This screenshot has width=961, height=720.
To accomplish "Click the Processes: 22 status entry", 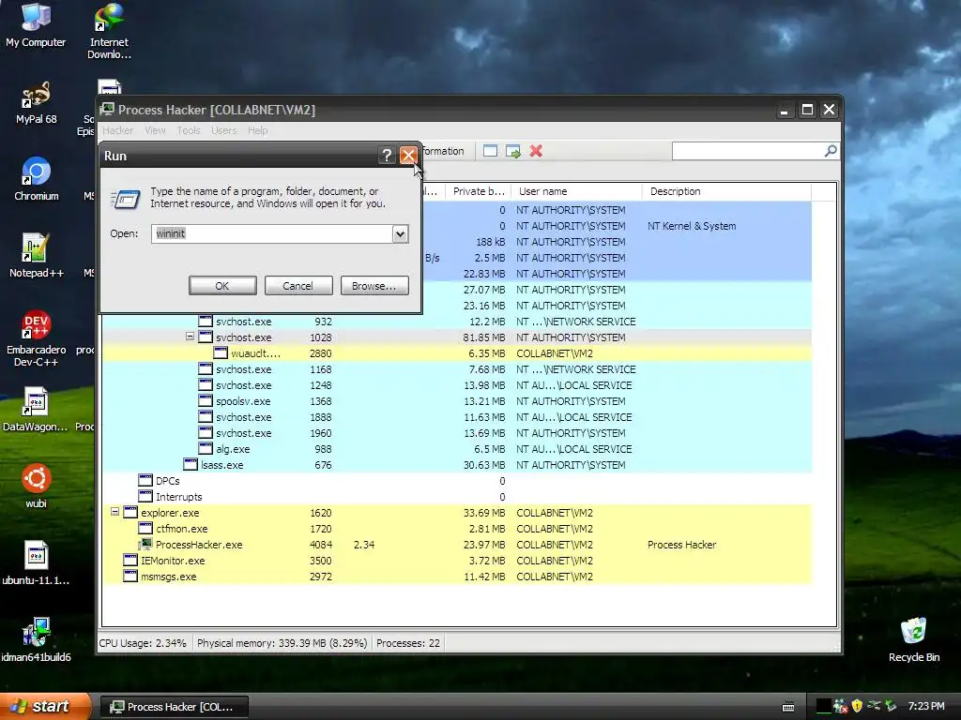I will (x=408, y=643).
